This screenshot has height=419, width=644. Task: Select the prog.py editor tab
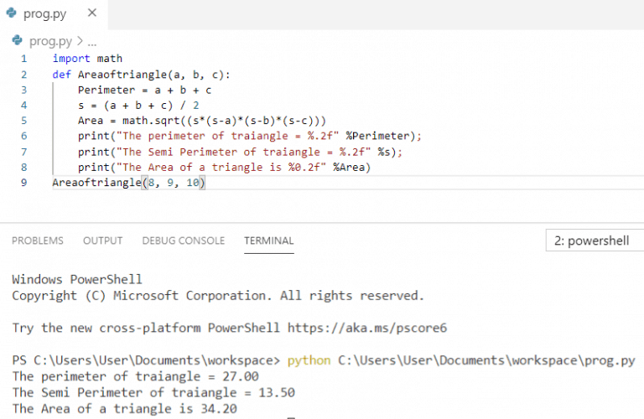pyautogui.click(x=54, y=14)
